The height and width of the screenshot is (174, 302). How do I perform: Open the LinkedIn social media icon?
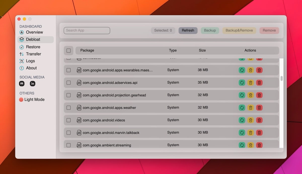click(33, 84)
